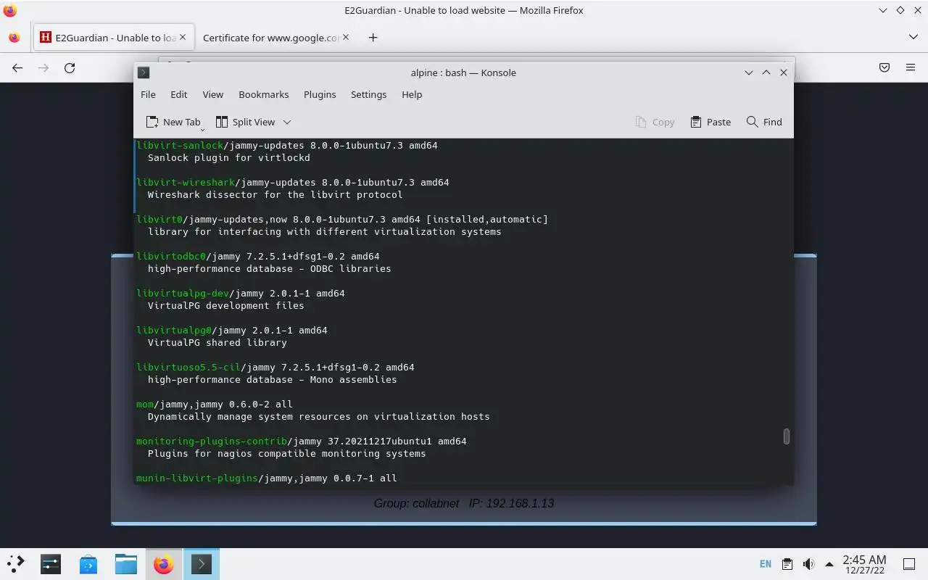Open the Plugins menu in Konsole
Image resolution: width=928 pixels, height=580 pixels.
pos(320,94)
